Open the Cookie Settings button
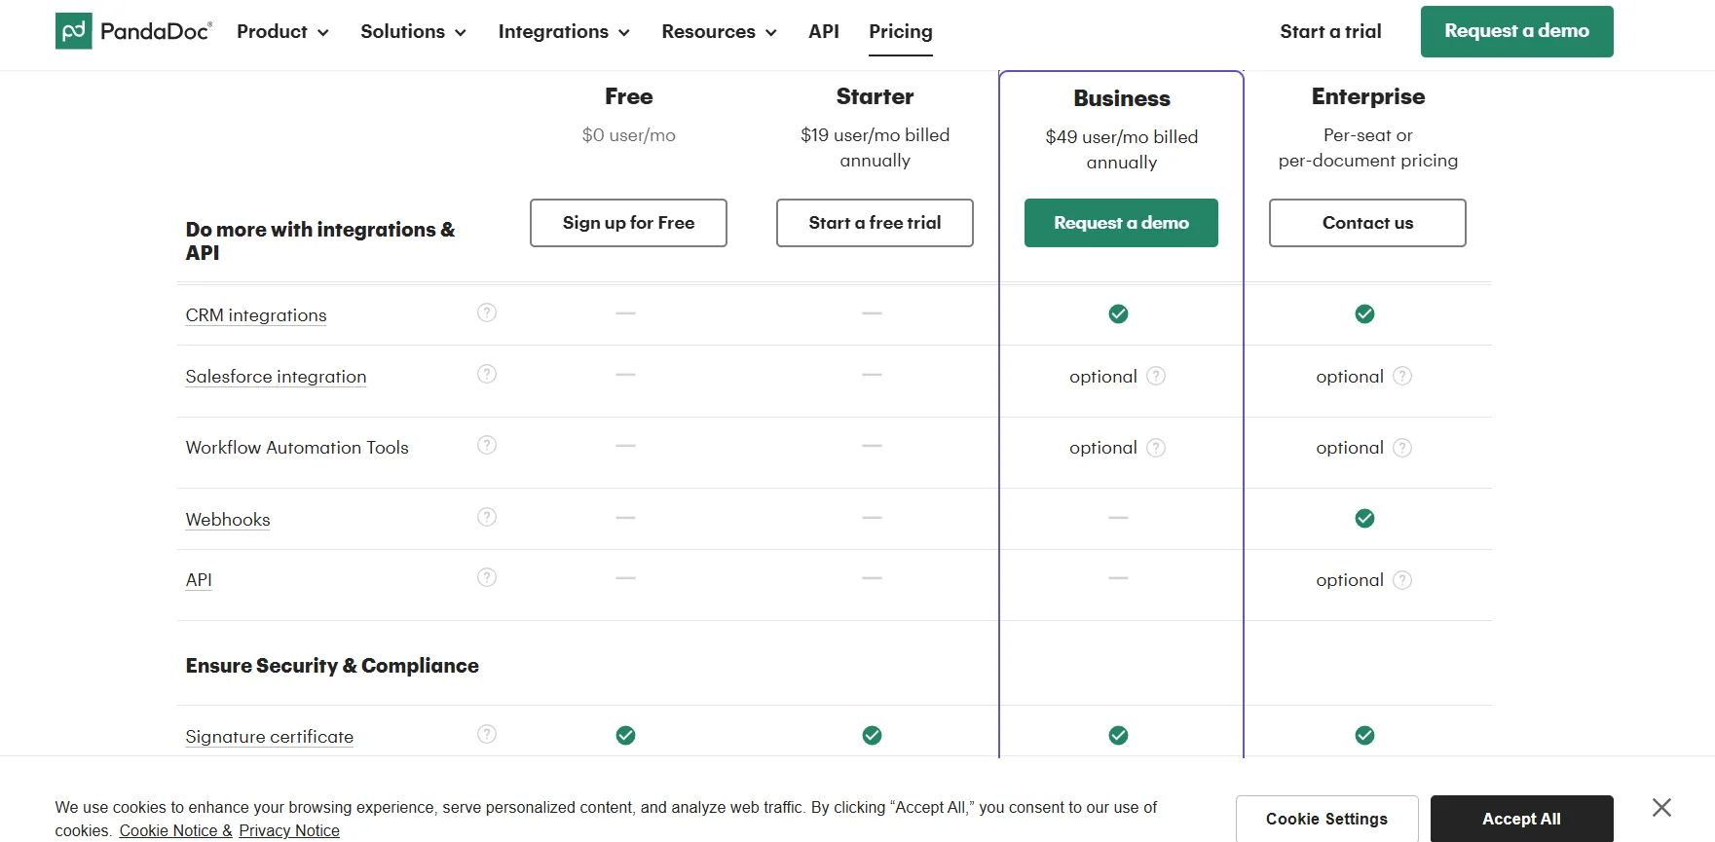Viewport: 1715px width, 842px height. coord(1326,819)
